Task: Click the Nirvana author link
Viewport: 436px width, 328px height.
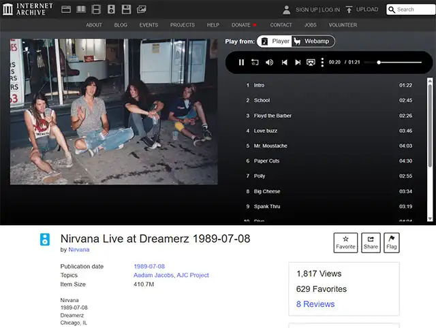Action: point(79,250)
